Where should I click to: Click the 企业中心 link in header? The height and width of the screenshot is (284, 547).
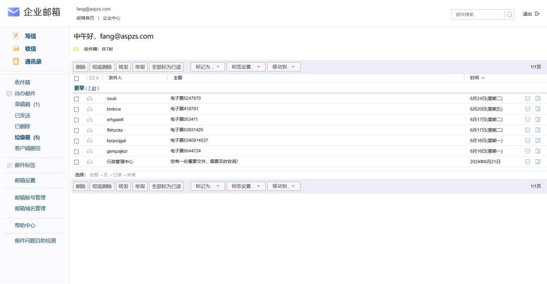pyautogui.click(x=111, y=18)
